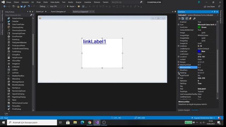Image resolution: width=226 pixels, height=127 pixels.
Task: Click the Text property value linkLabel1
Action: click(x=202, y=89)
